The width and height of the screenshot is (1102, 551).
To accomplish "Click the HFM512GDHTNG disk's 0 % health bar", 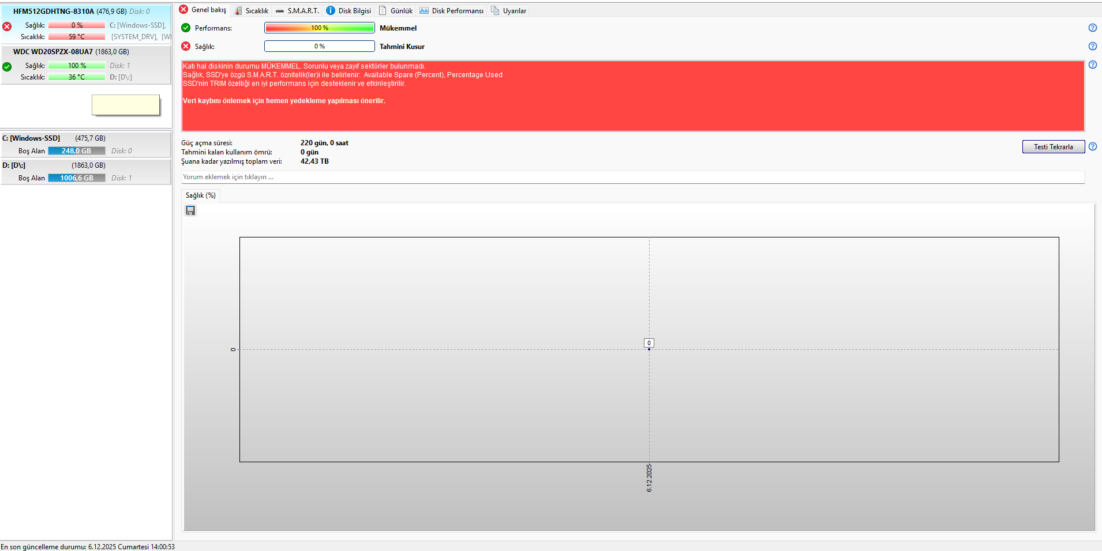I will [77, 25].
